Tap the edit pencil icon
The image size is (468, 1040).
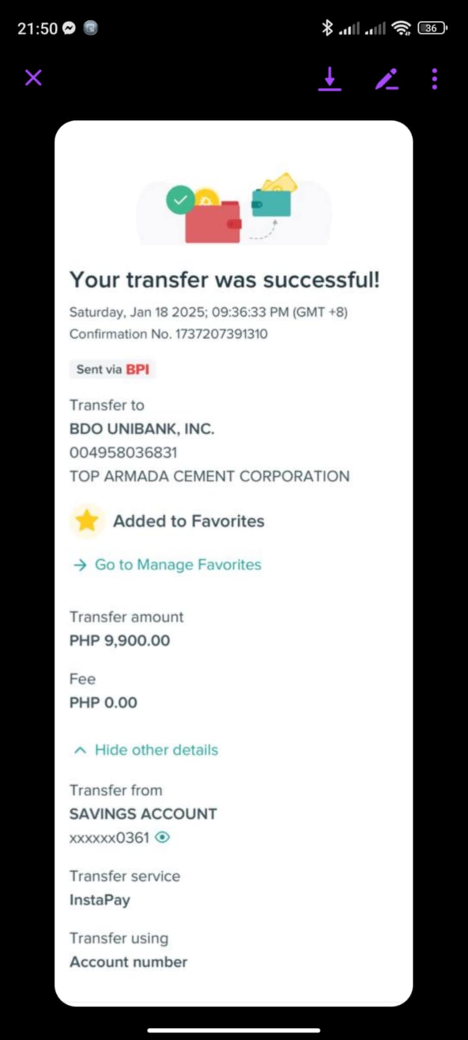386,79
